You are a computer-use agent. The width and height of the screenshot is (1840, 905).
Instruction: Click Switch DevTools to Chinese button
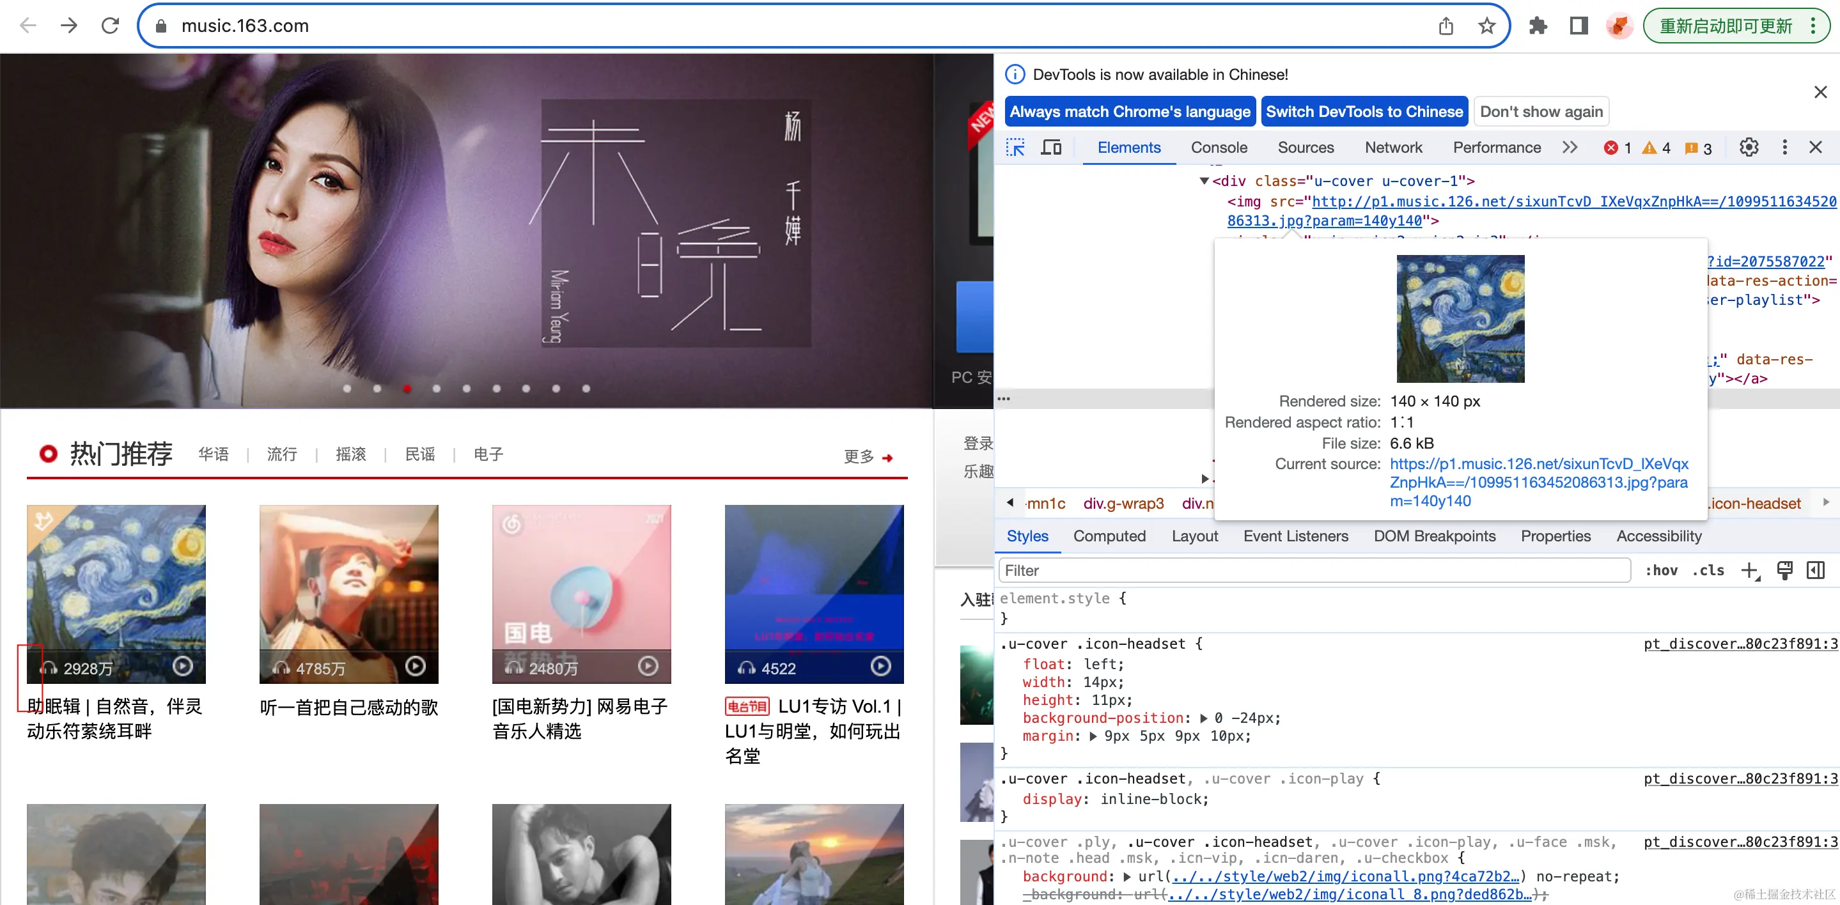click(x=1364, y=111)
